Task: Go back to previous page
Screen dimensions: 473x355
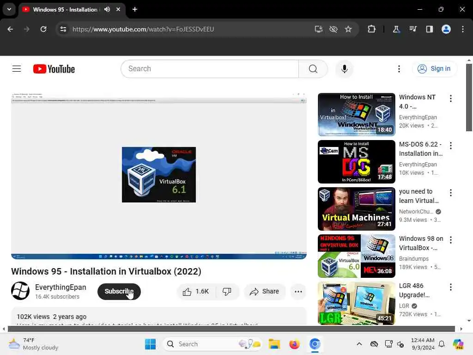Action: [10, 29]
